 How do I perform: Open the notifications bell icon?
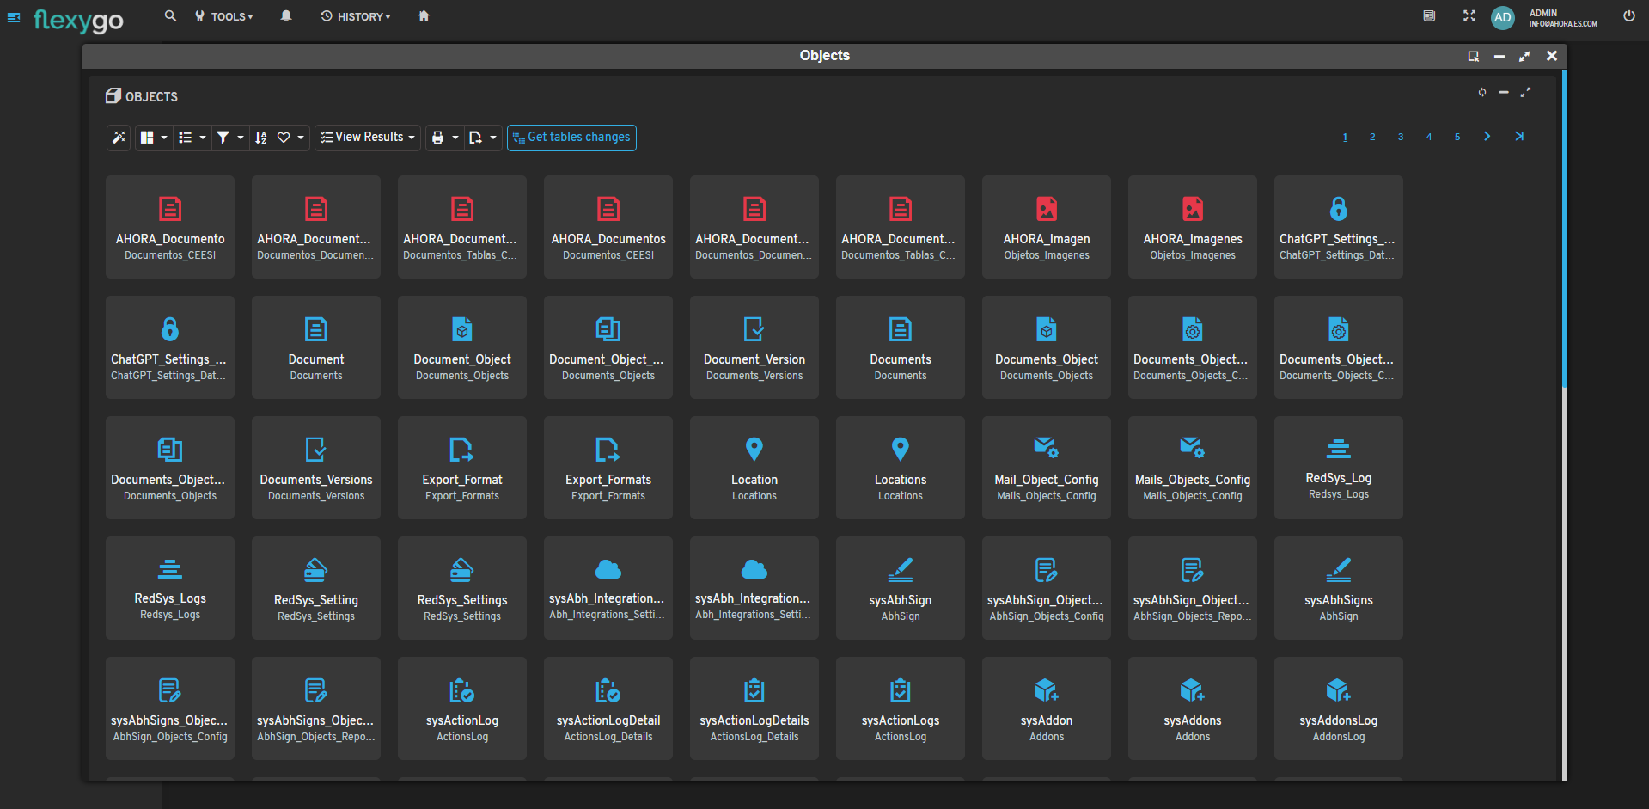coord(286,16)
